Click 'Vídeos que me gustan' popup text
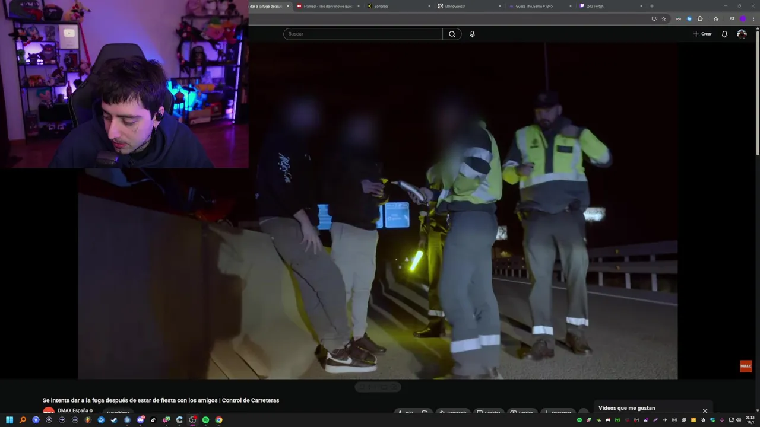This screenshot has height=427, width=760. point(626,408)
